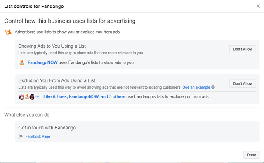This screenshot has height=163, width=264.
Task: Click the third dark advertiser avatar in exclusion row
Action: point(32,97)
